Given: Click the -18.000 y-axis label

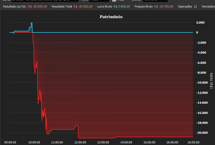Looking at the screenshot, I should [202, 123].
